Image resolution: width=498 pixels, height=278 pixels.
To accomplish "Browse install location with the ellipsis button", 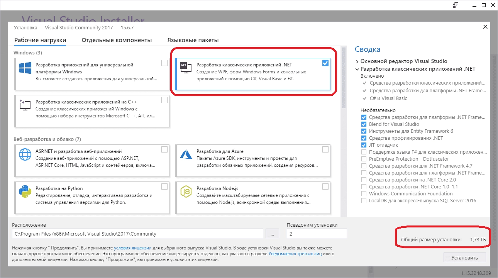I will point(272,234).
